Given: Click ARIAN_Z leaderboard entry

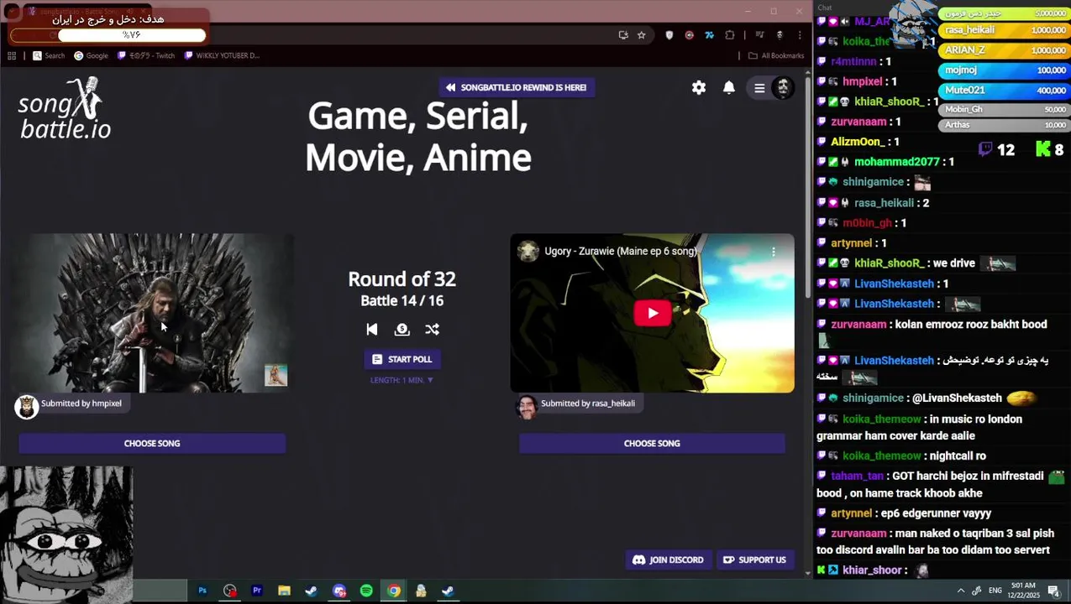Looking at the screenshot, I should (1004, 50).
